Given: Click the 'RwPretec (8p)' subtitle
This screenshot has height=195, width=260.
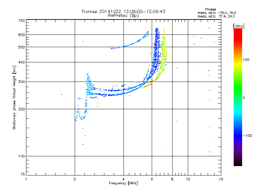Looking at the screenshot, I should (x=123, y=16).
